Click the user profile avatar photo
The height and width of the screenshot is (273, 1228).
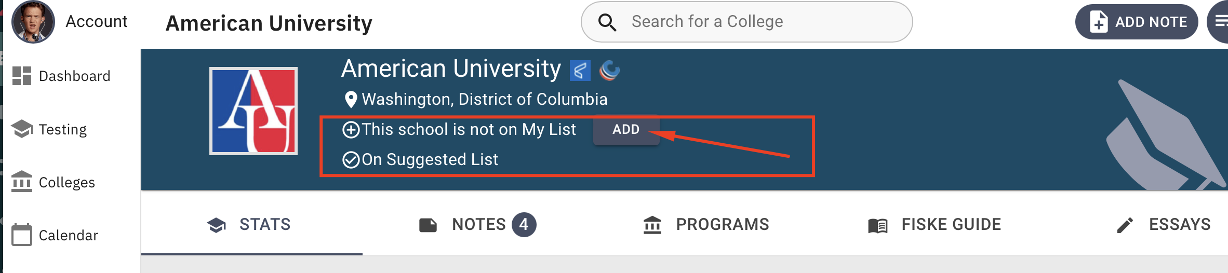[x=33, y=22]
